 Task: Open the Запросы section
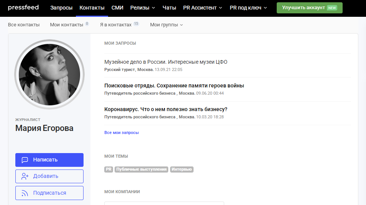61,8
